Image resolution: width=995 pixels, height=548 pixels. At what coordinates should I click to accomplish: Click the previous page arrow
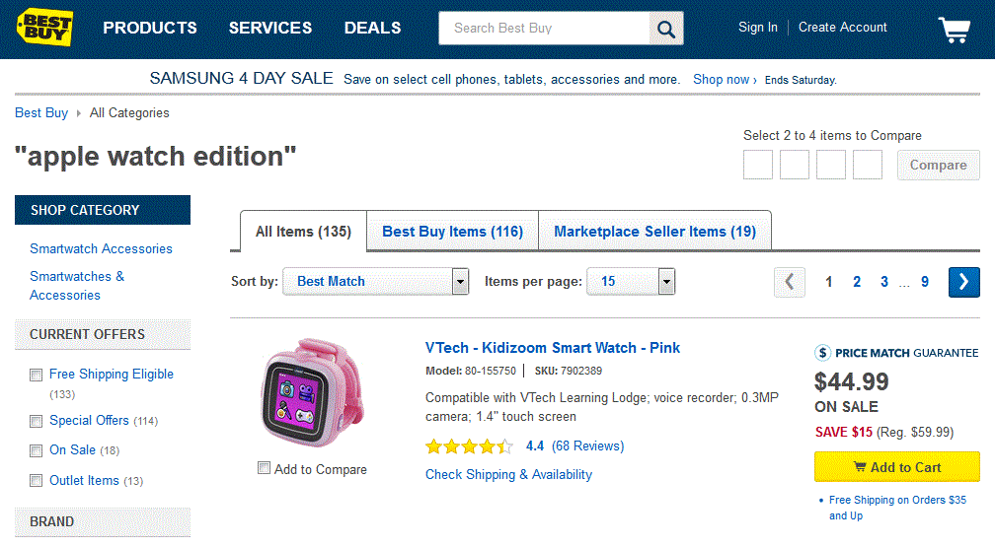click(x=790, y=282)
